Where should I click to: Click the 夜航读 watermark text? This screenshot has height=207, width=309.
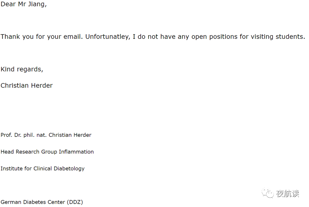(288, 194)
